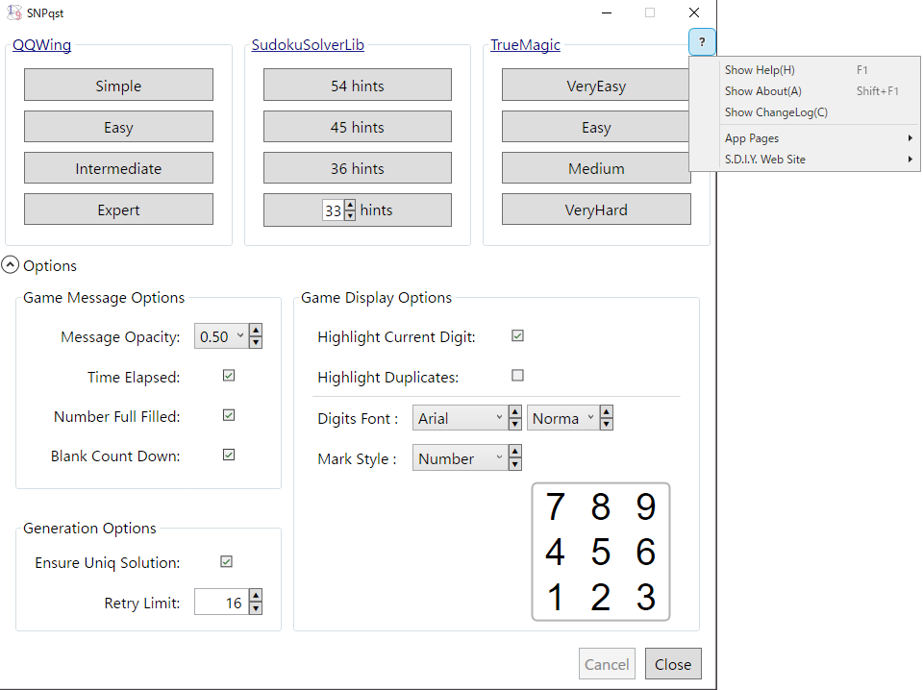Viewport: 923px width, 690px height.
Task: Increase Message Opacity with up arrow
Action: (x=256, y=330)
